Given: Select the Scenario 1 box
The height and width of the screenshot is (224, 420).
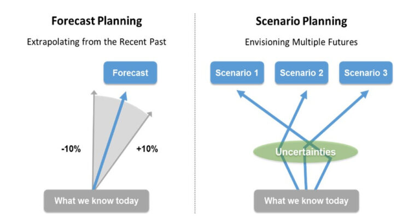Looking at the screenshot, I should pyautogui.click(x=237, y=73).
